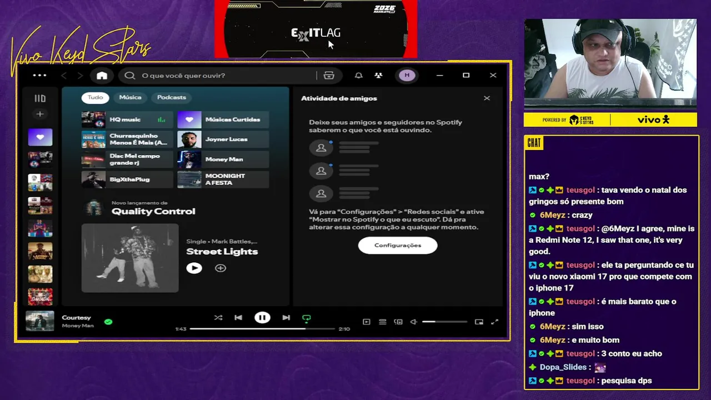This screenshot has height=400, width=711.
Task: Open the 'MOONIGHT A FESTA' tile
Action: coord(223,179)
